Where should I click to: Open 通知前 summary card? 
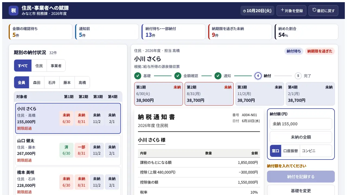pos(107,32)
